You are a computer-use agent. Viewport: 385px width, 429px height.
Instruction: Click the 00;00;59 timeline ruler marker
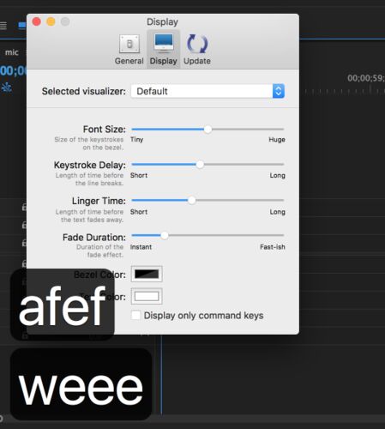click(366, 78)
